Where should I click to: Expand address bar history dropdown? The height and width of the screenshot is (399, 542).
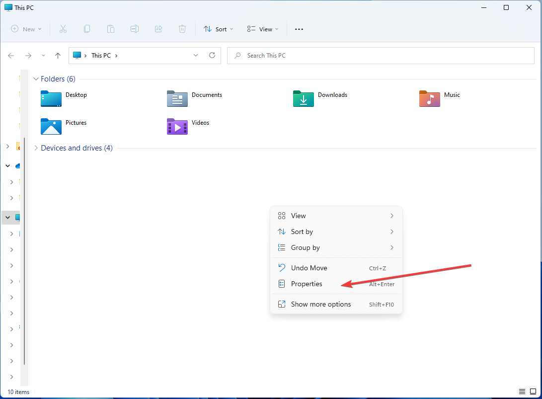pos(196,55)
